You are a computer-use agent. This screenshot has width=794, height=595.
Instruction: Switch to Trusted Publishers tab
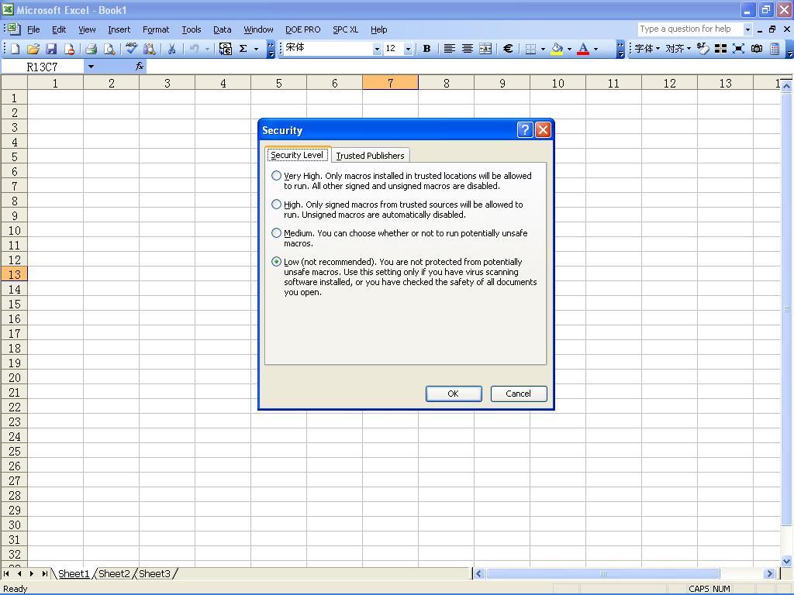[370, 155]
